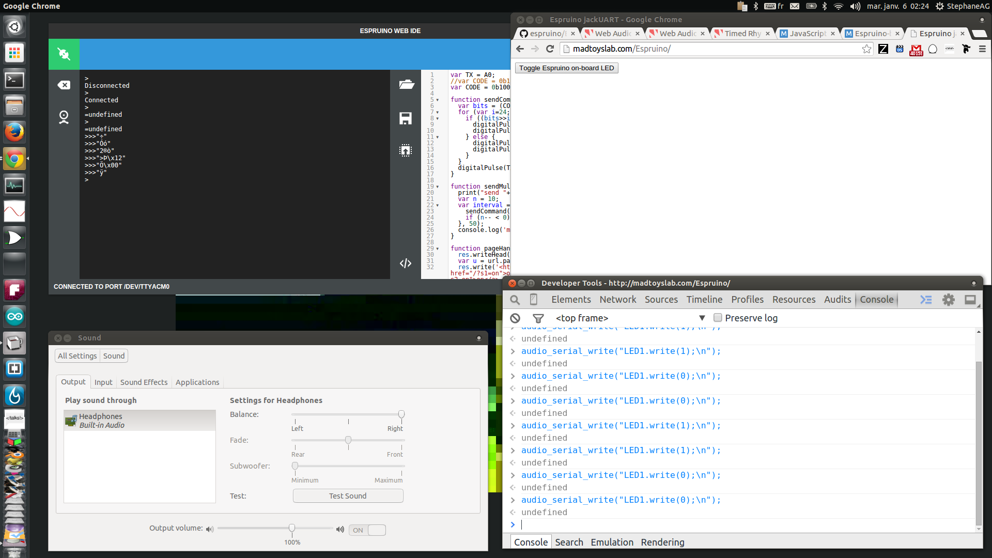Open the Chrome hamburger menu
Screen dimensions: 992x558
click(982, 49)
